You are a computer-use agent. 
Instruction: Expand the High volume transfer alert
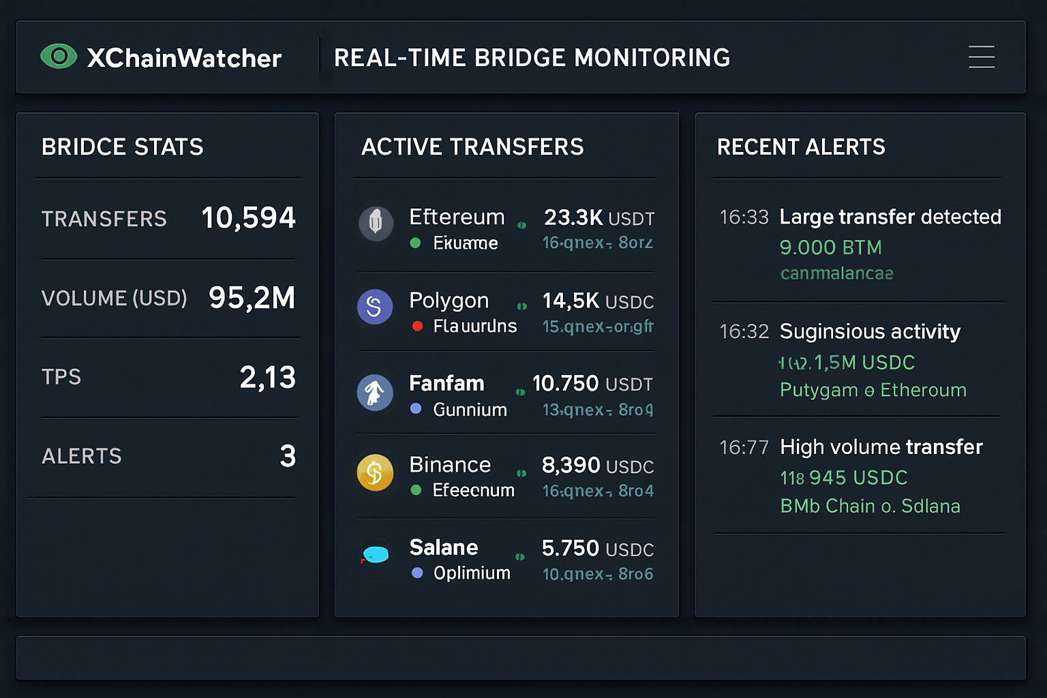point(881,447)
